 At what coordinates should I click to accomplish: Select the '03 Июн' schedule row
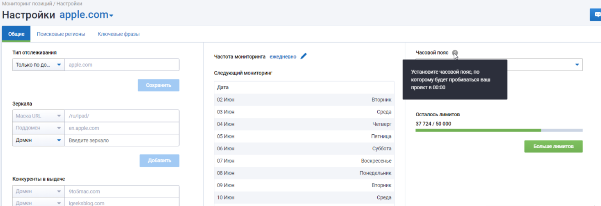[304, 112]
